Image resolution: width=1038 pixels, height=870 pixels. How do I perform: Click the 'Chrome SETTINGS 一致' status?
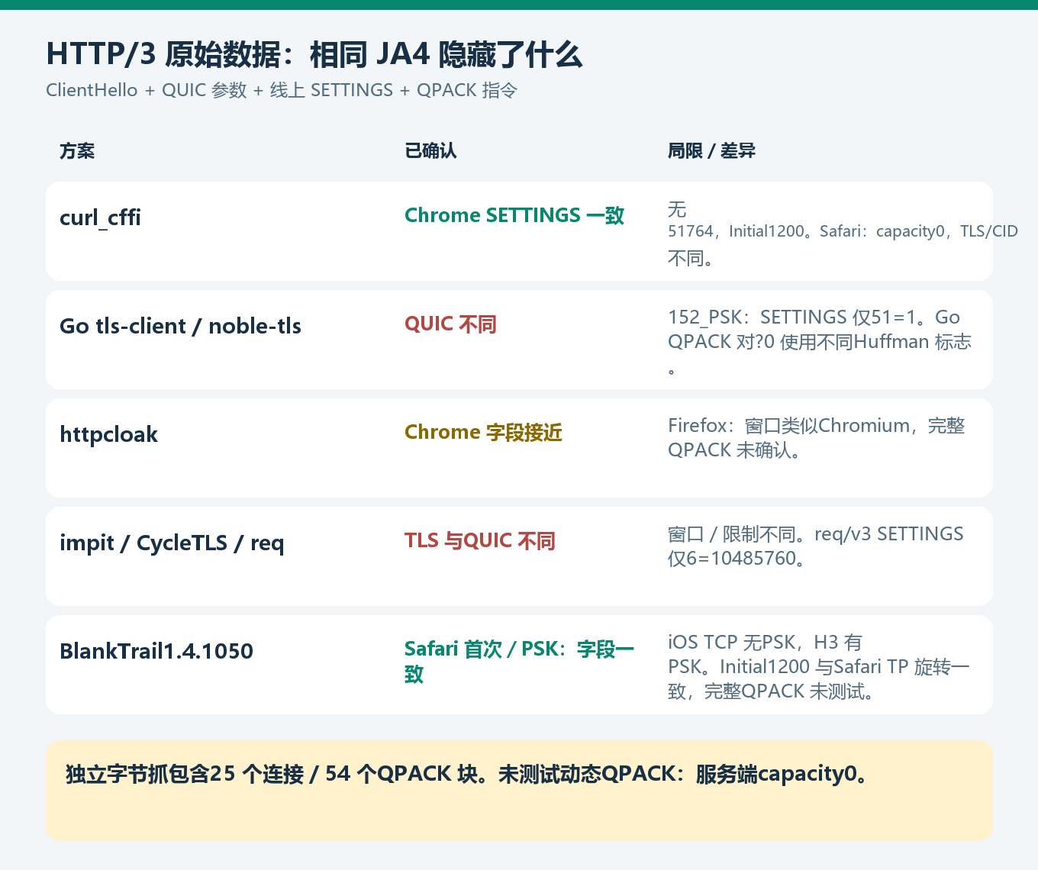pos(514,215)
